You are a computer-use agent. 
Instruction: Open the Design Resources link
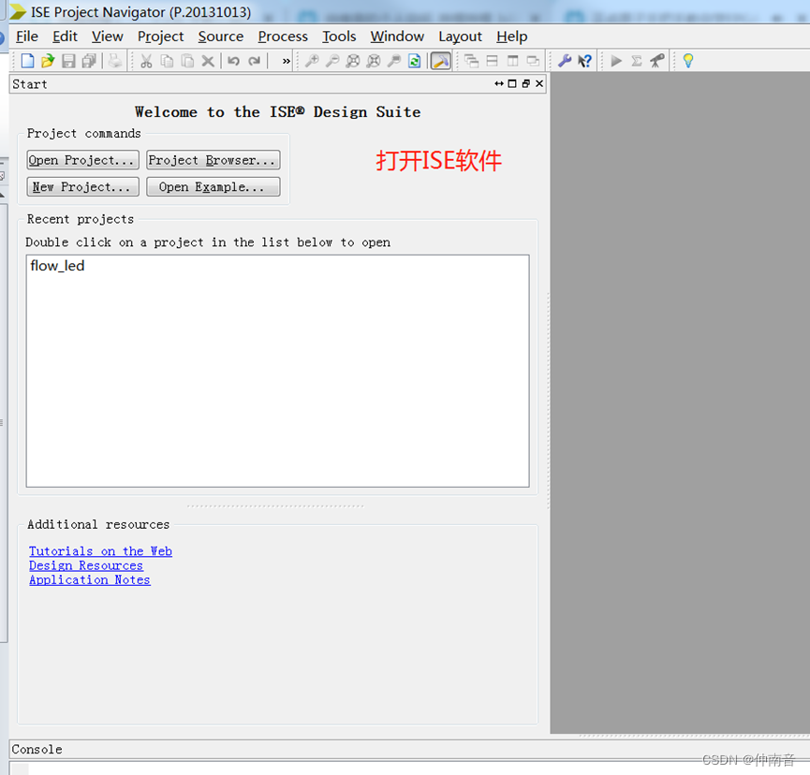86,566
